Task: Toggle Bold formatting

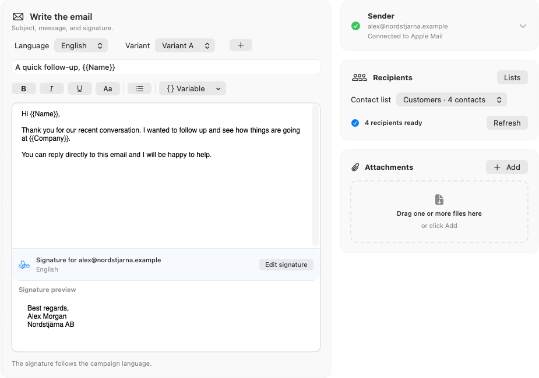Action: pos(24,88)
